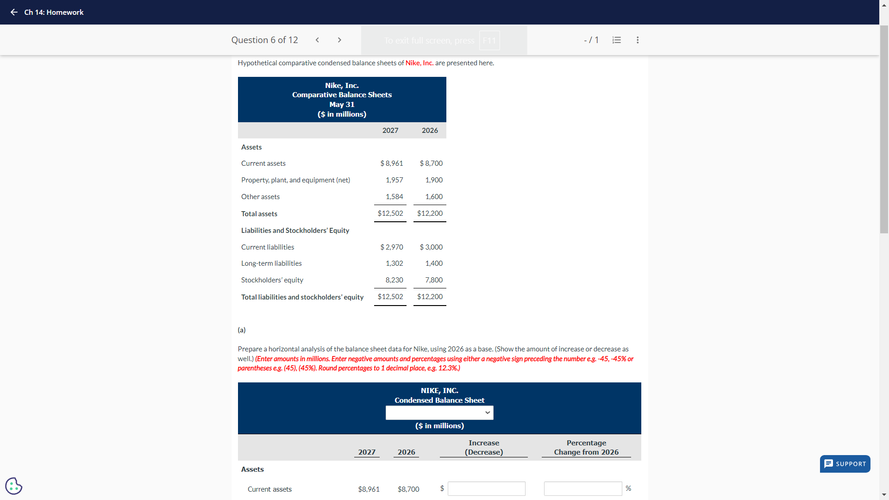
Task: Go to next question chevron
Action: click(x=339, y=40)
